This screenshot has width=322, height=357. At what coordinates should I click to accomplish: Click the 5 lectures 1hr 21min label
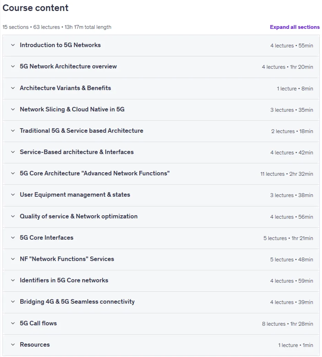tap(288, 238)
